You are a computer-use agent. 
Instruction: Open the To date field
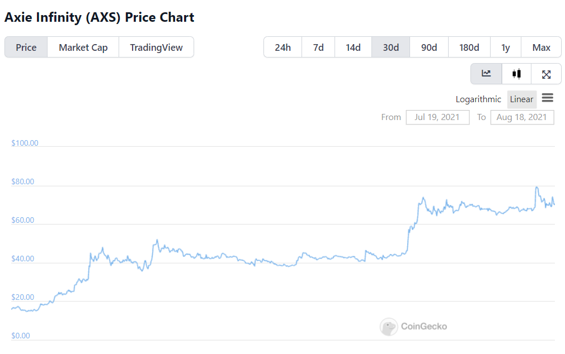point(522,117)
